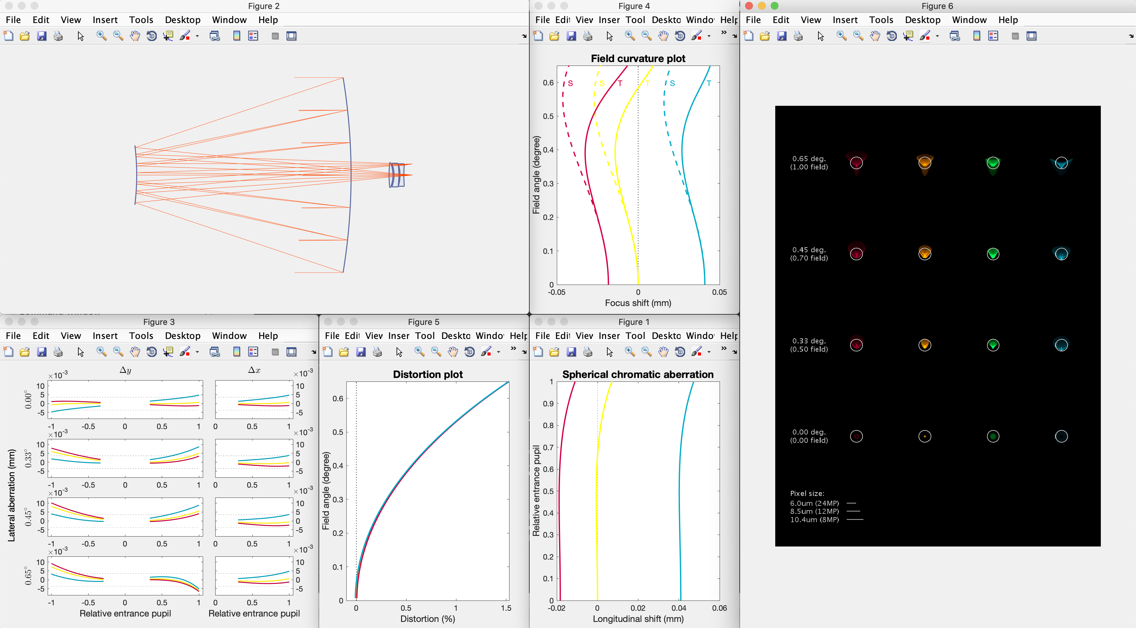Select Zoom In tool in Figure 2
Screen dimensions: 1136x628
click(101, 36)
